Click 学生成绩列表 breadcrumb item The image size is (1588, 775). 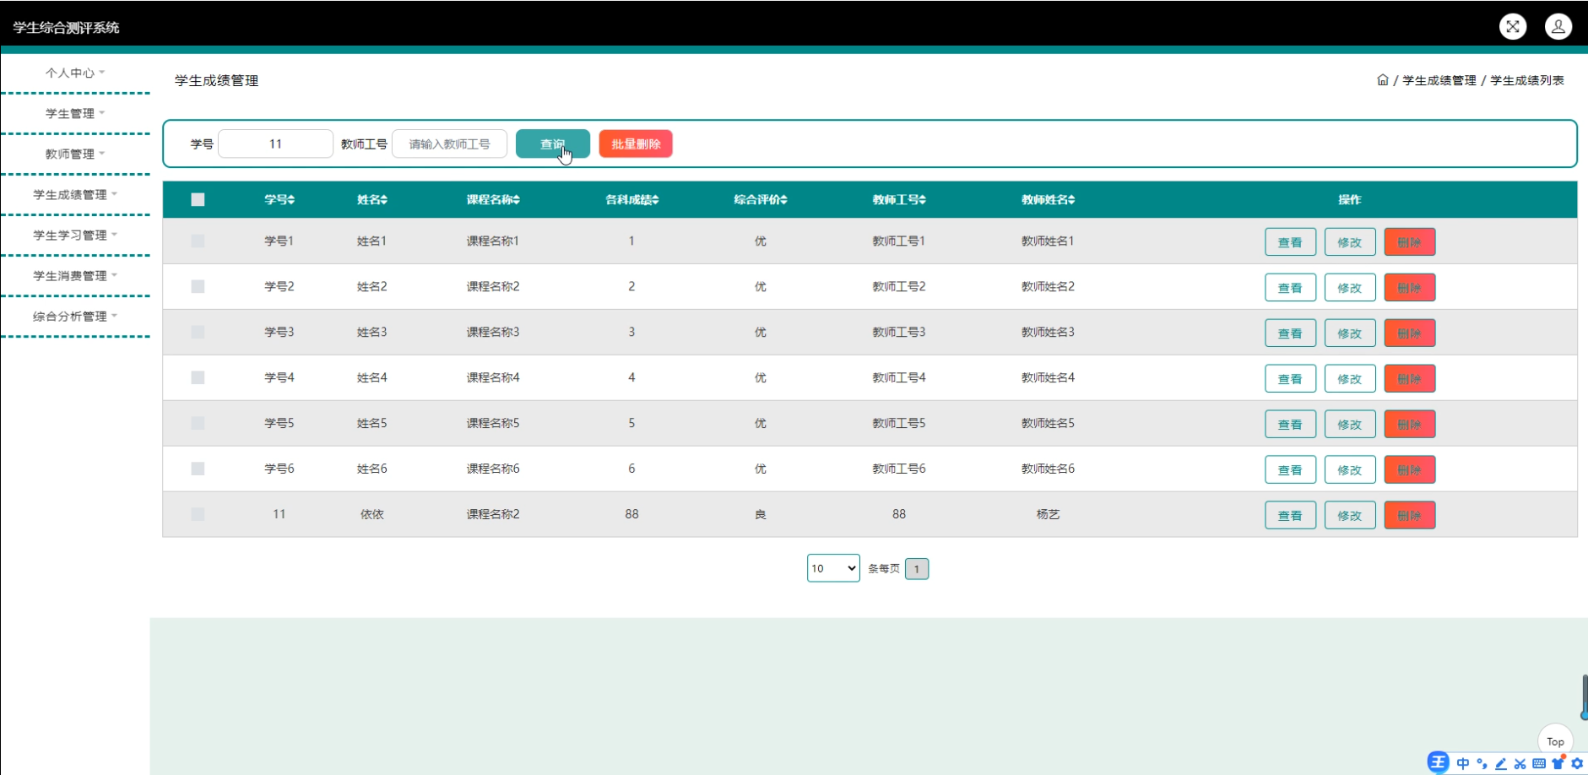tap(1527, 80)
